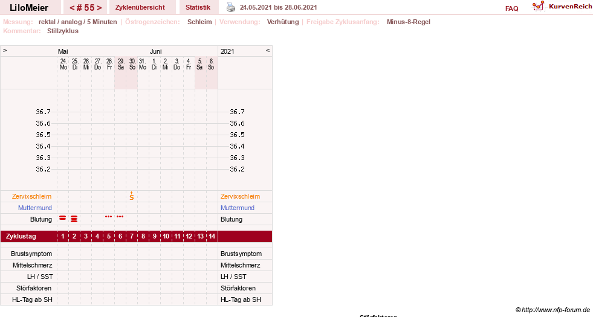Click the spotting dots on May 28
593x317 pixels.
[x=109, y=217]
